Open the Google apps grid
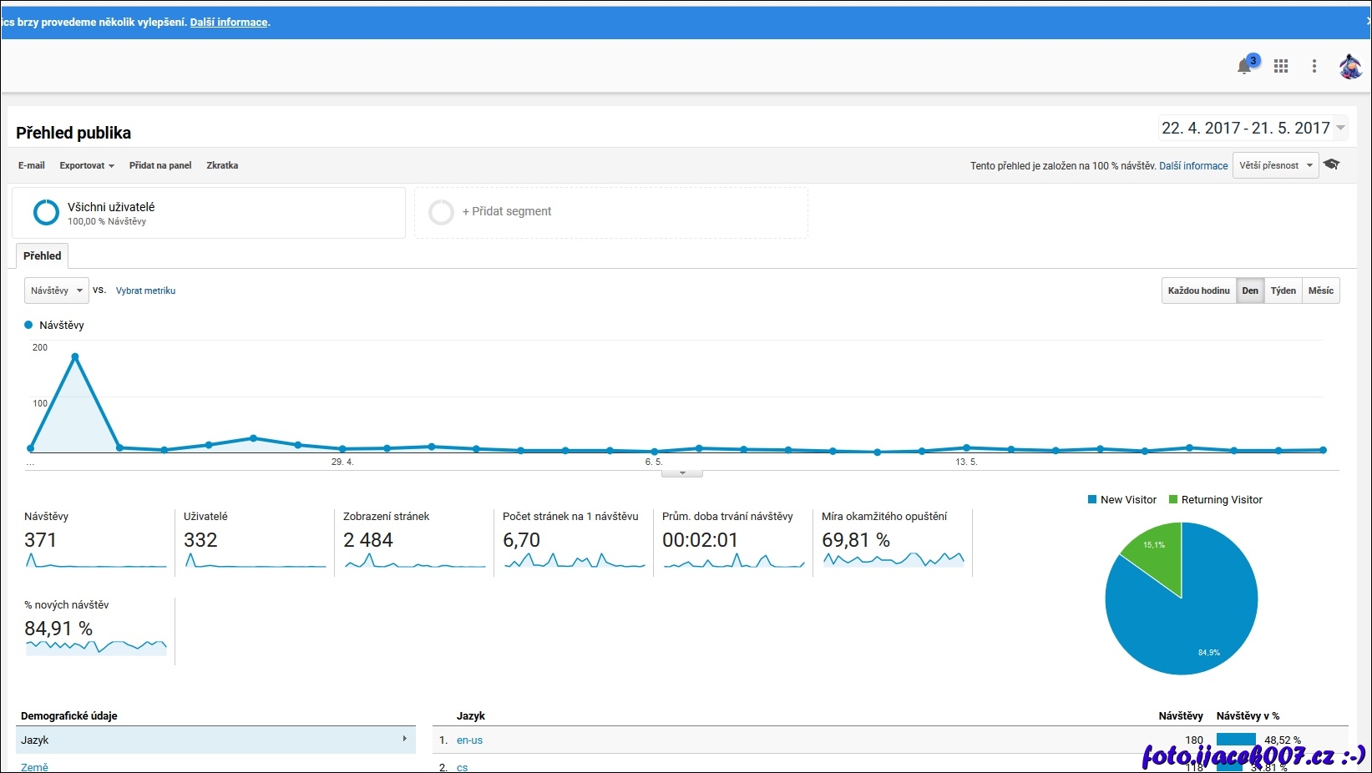Viewport: 1372px width, 773px height. (x=1281, y=66)
